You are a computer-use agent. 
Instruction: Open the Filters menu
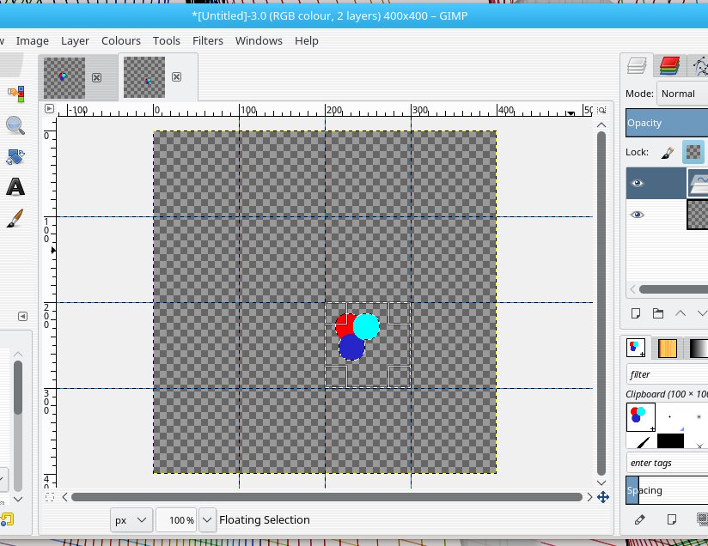pos(208,40)
